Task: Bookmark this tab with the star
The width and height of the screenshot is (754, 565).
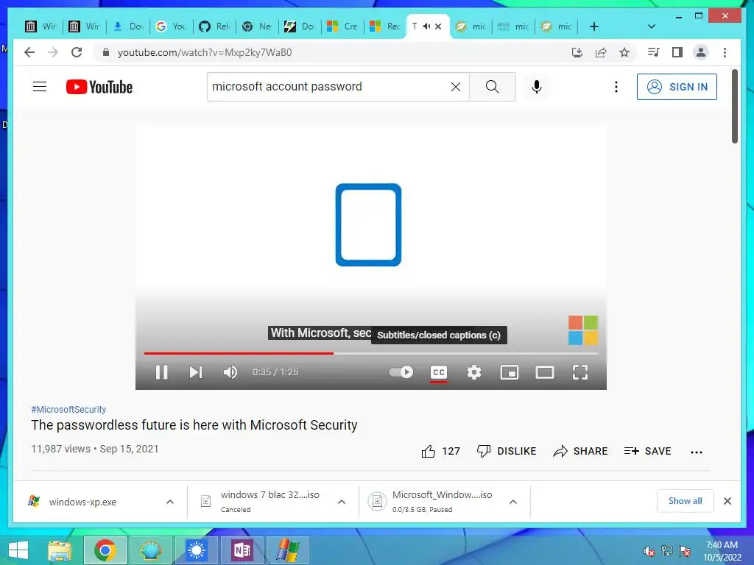Action: (624, 52)
